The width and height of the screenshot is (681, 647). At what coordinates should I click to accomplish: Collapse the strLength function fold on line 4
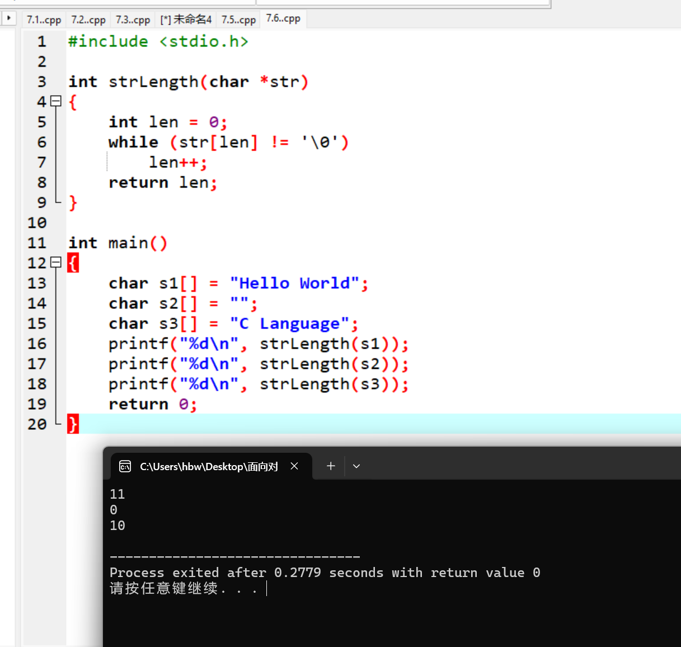pos(55,101)
